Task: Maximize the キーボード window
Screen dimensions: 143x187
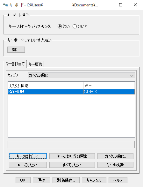Action: 121,5
